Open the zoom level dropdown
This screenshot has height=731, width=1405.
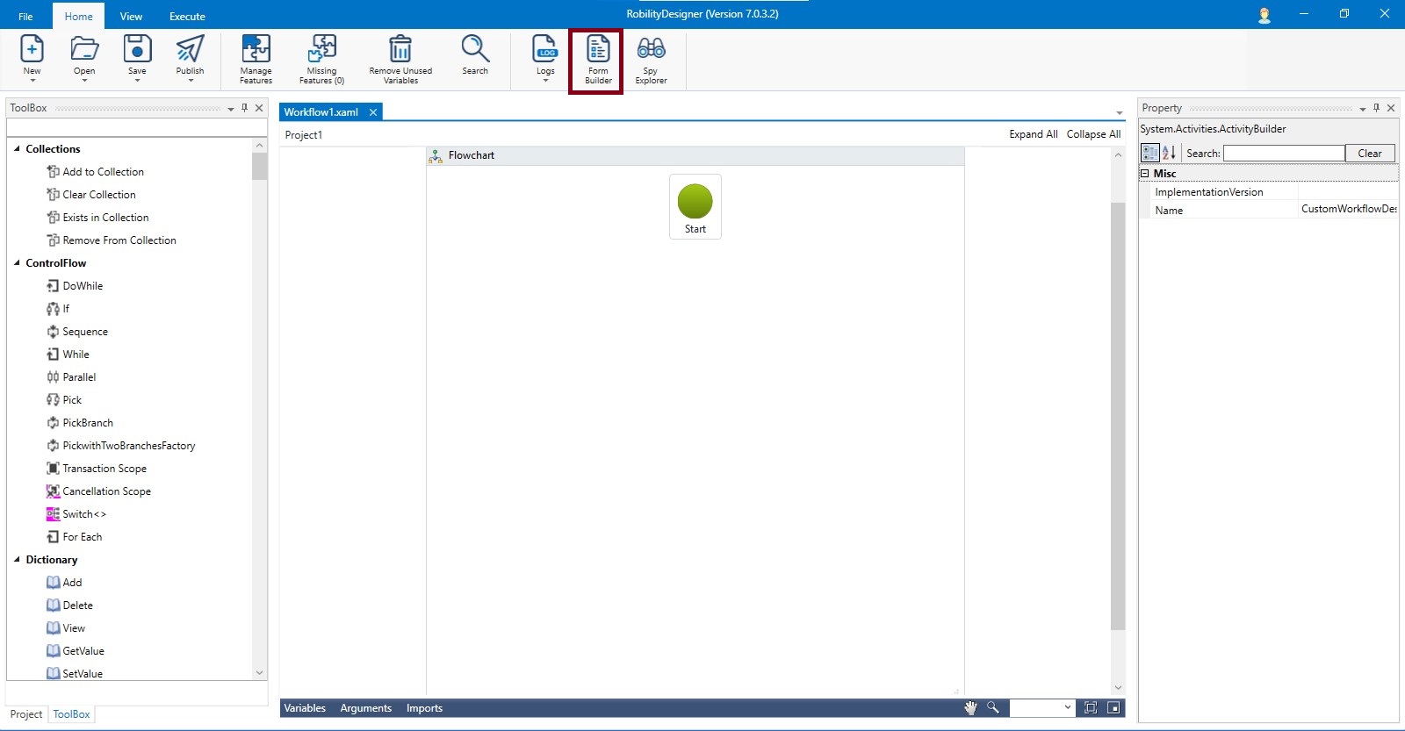1068,708
